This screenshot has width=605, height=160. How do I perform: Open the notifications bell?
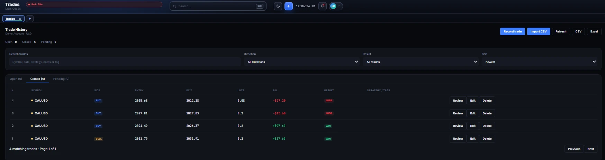pos(322,6)
